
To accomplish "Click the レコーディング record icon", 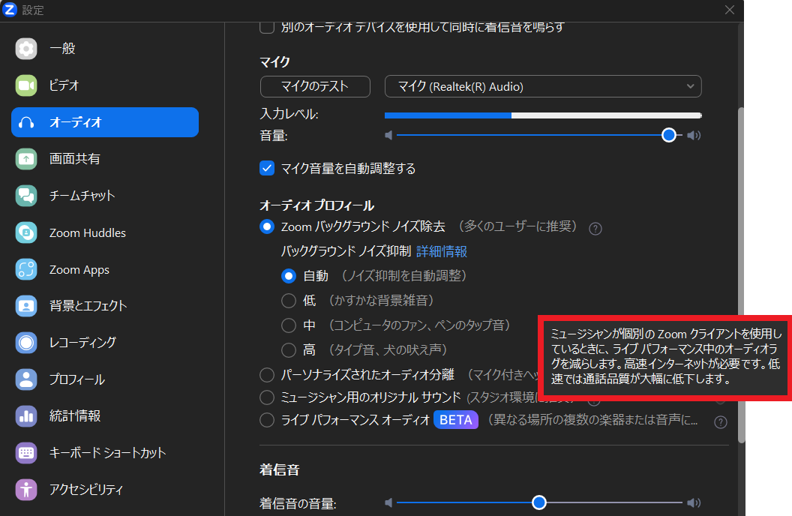I will point(26,343).
